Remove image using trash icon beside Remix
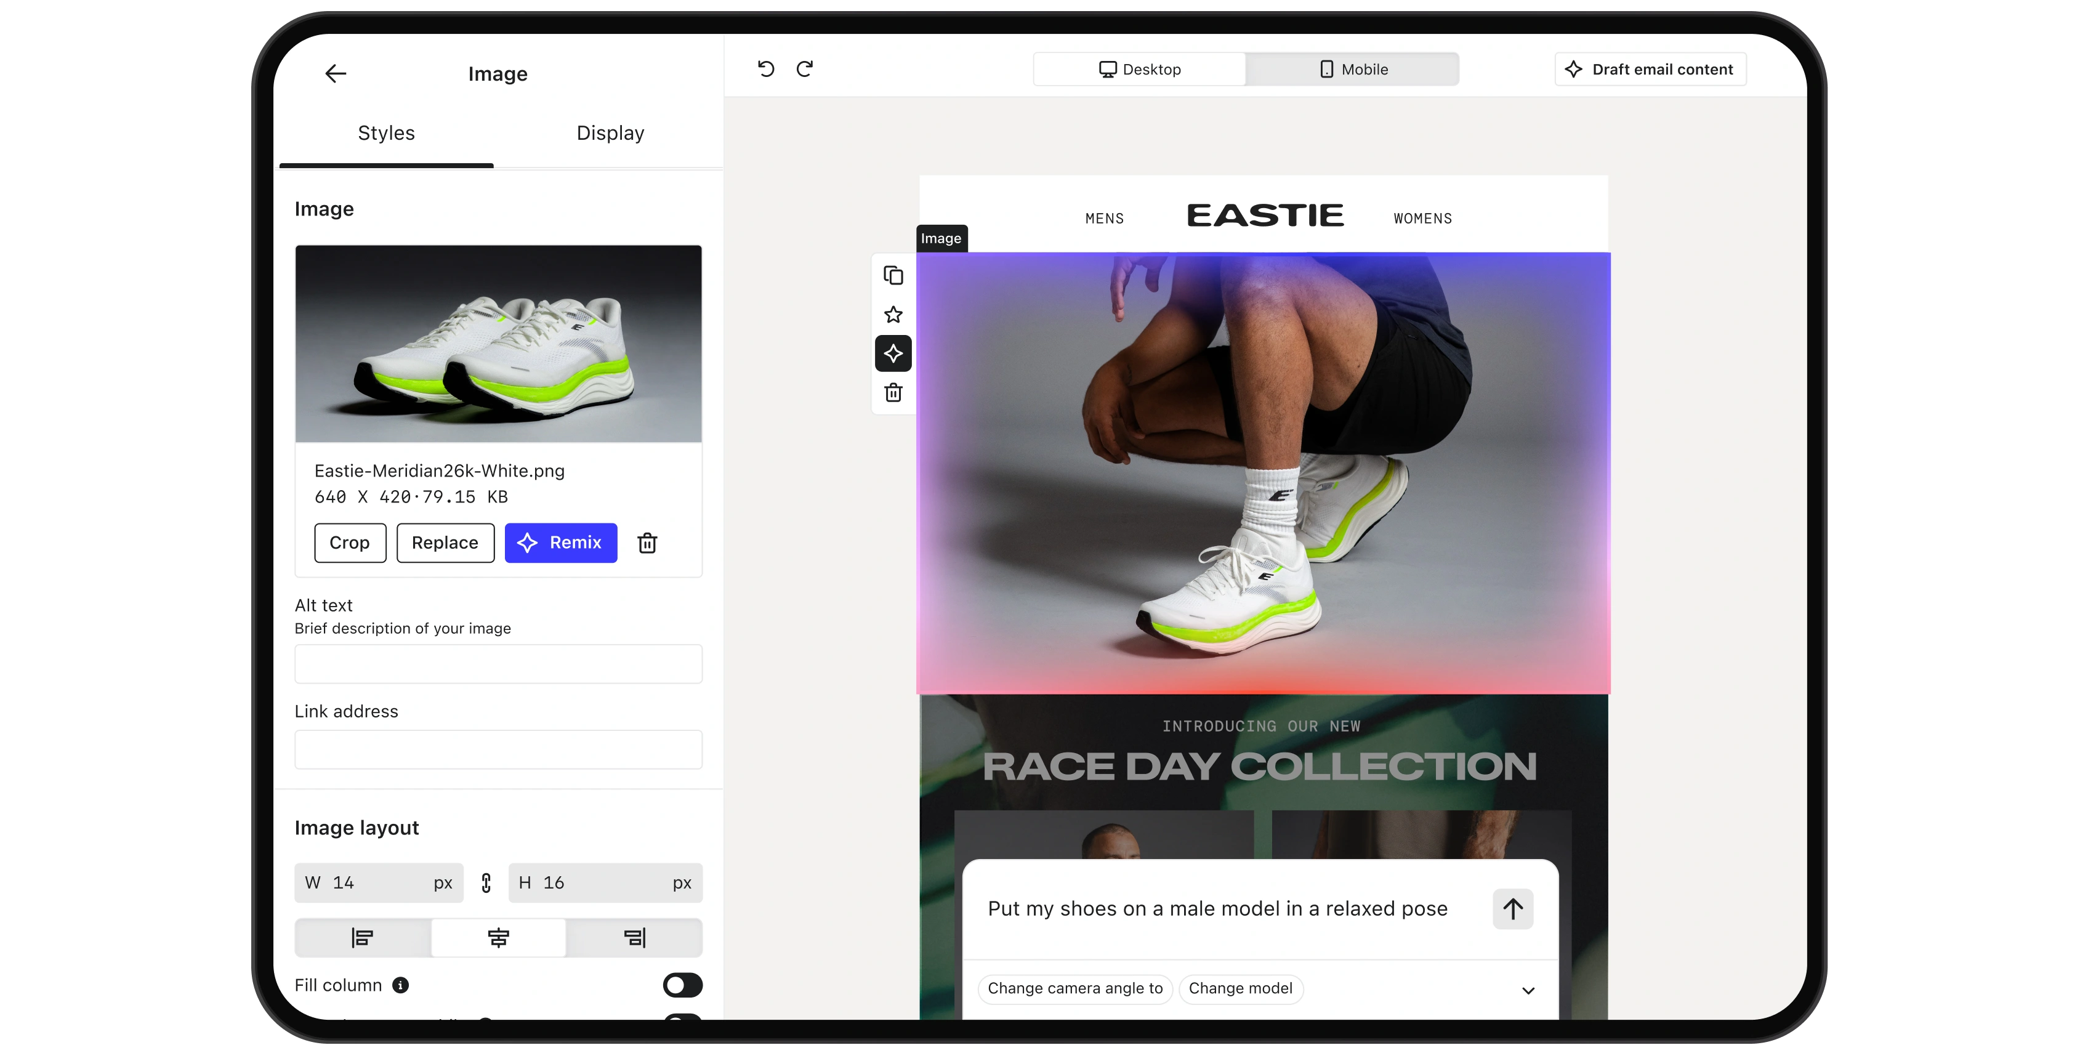This screenshot has width=2080, height=1053. click(x=647, y=543)
